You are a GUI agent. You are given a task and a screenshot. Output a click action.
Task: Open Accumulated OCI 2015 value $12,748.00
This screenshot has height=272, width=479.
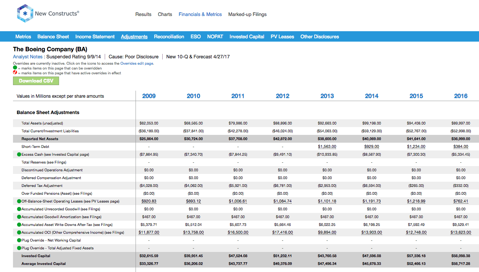(416, 232)
